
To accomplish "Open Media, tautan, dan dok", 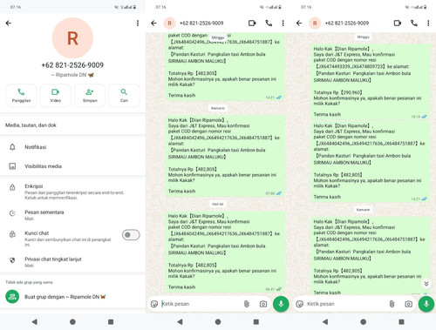I will click(x=72, y=125).
